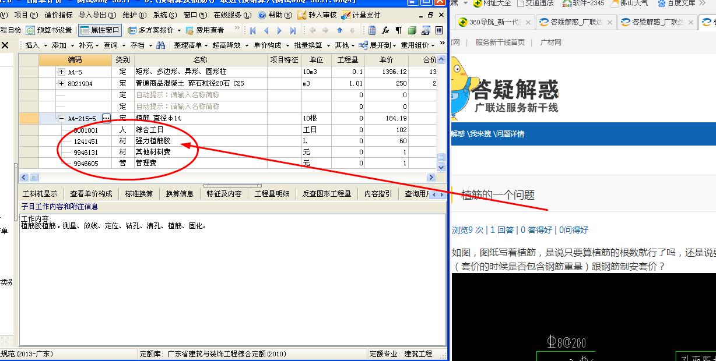Image resolution: width=716 pixels, height=361 pixels.
Task: Select the 强力植筋胶 material row name
Action: point(153,141)
